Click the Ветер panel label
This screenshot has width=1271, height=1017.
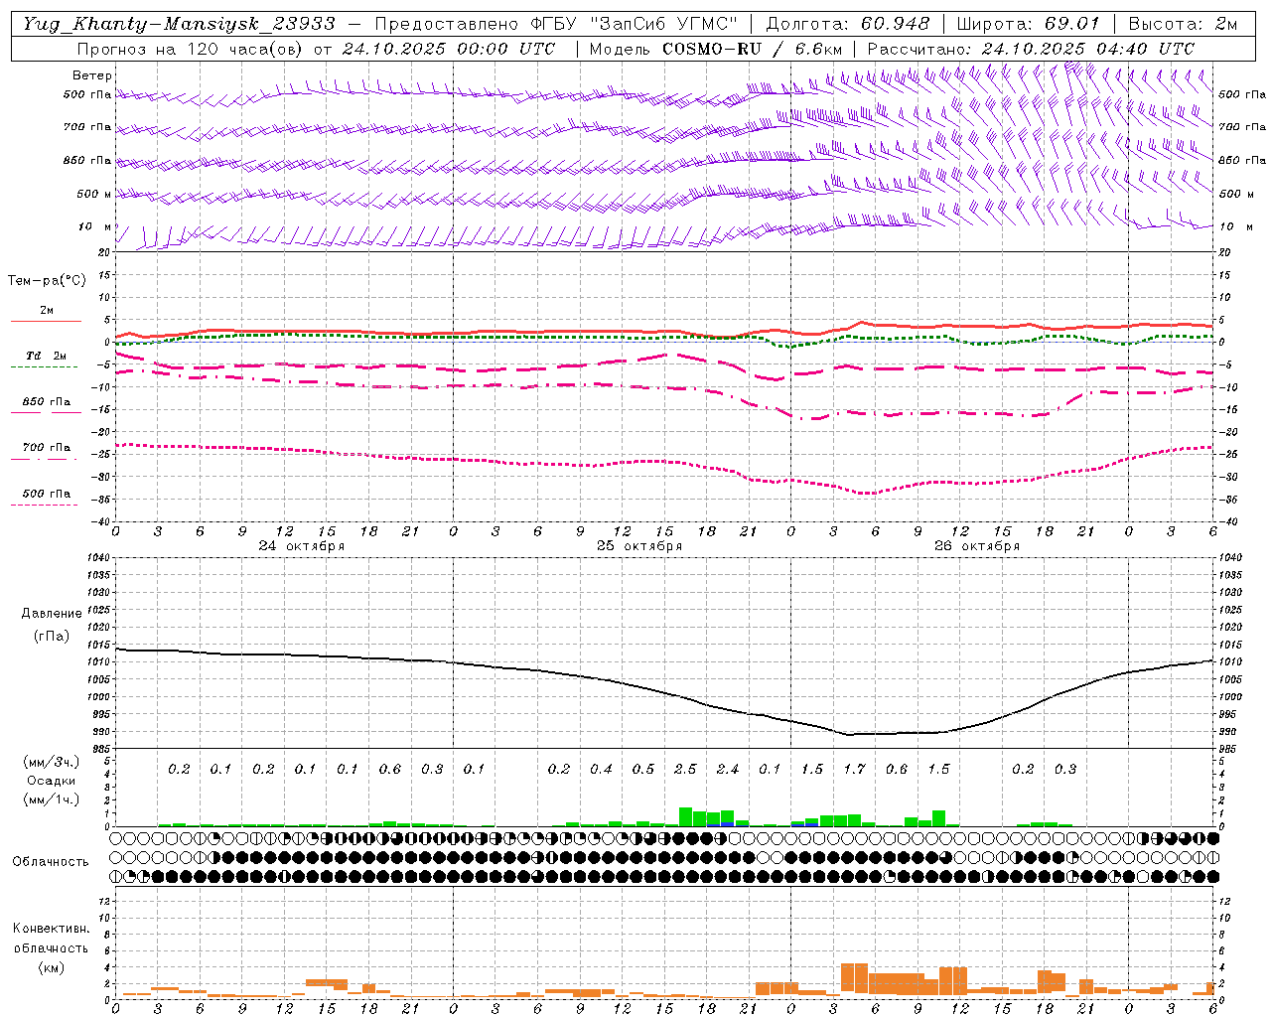pyautogui.click(x=91, y=75)
